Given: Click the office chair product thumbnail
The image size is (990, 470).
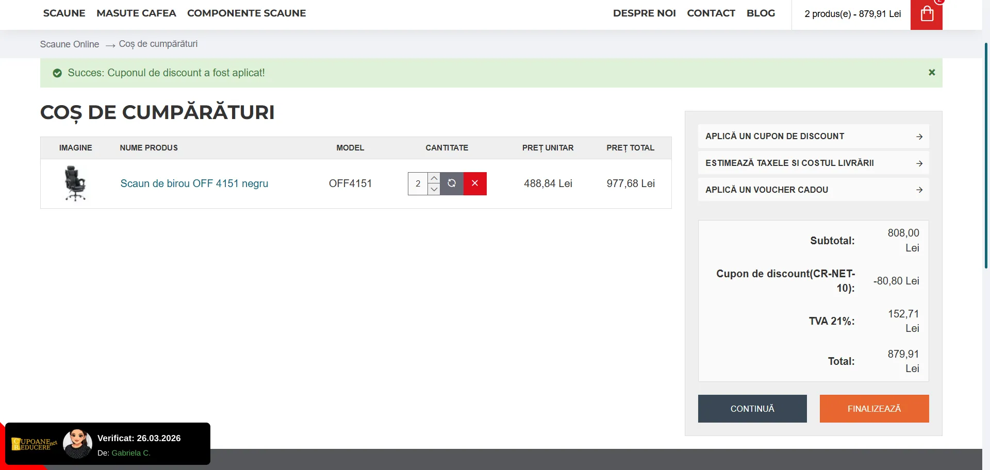Looking at the screenshot, I should pyautogui.click(x=75, y=183).
